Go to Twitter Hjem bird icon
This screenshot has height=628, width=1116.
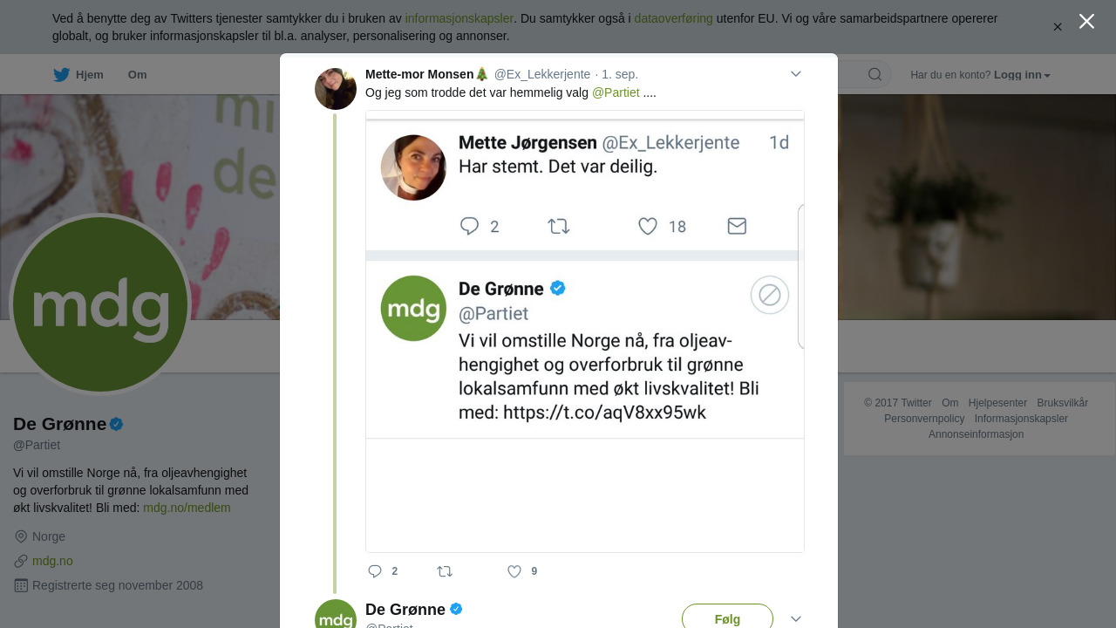(x=61, y=75)
